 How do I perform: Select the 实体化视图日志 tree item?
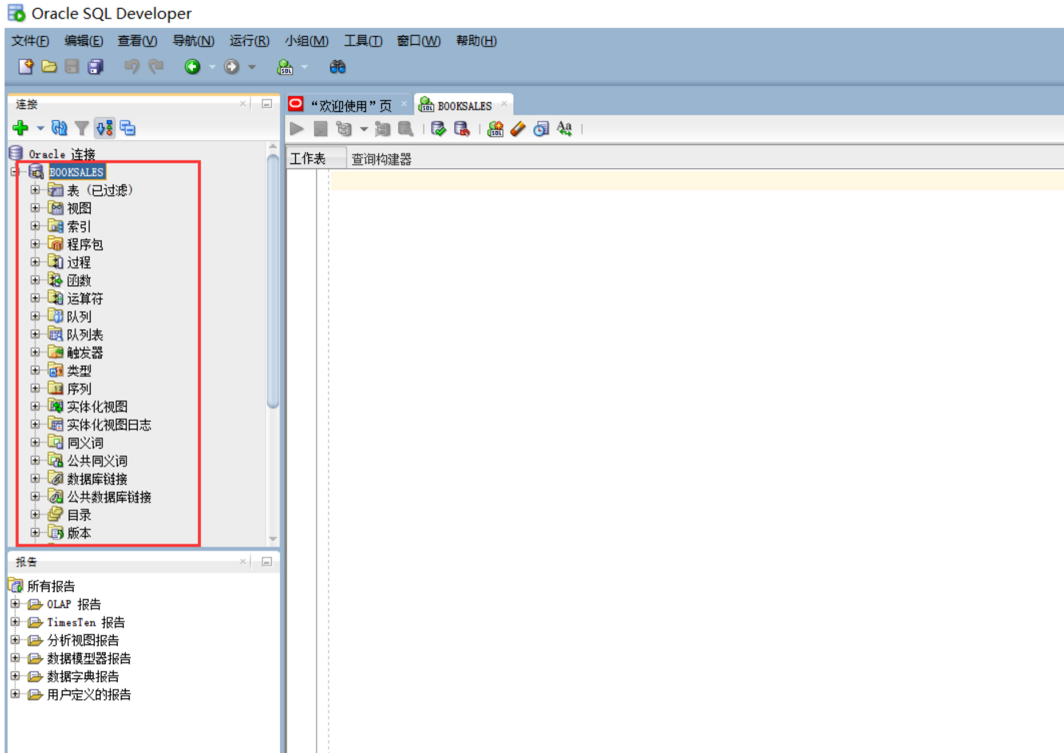click(109, 425)
